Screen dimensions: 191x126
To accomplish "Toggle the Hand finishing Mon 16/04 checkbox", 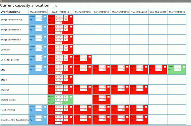I will pyautogui.click(x=127, y=107).
